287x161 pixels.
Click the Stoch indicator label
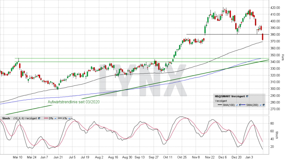coord(6,118)
